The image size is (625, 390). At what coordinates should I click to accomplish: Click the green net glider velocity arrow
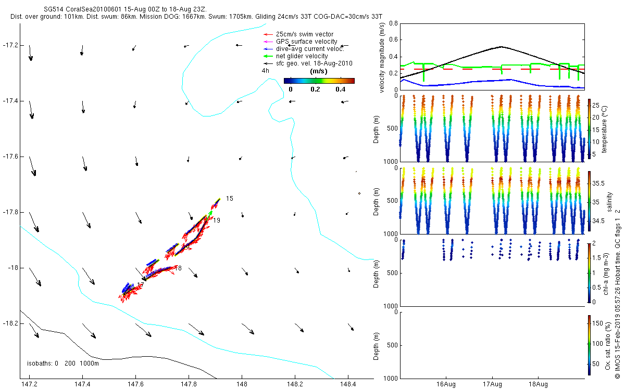tap(268, 56)
